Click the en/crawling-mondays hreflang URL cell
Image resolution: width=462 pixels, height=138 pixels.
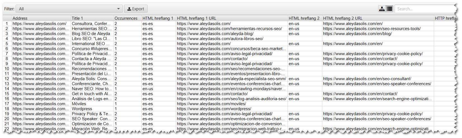coord(231,89)
